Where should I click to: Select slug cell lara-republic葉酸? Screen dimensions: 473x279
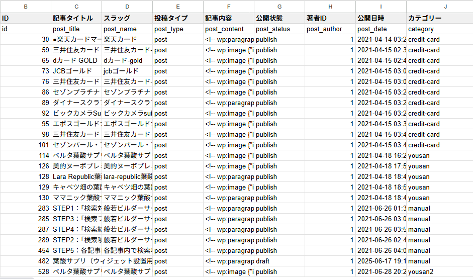coord(127,177)
